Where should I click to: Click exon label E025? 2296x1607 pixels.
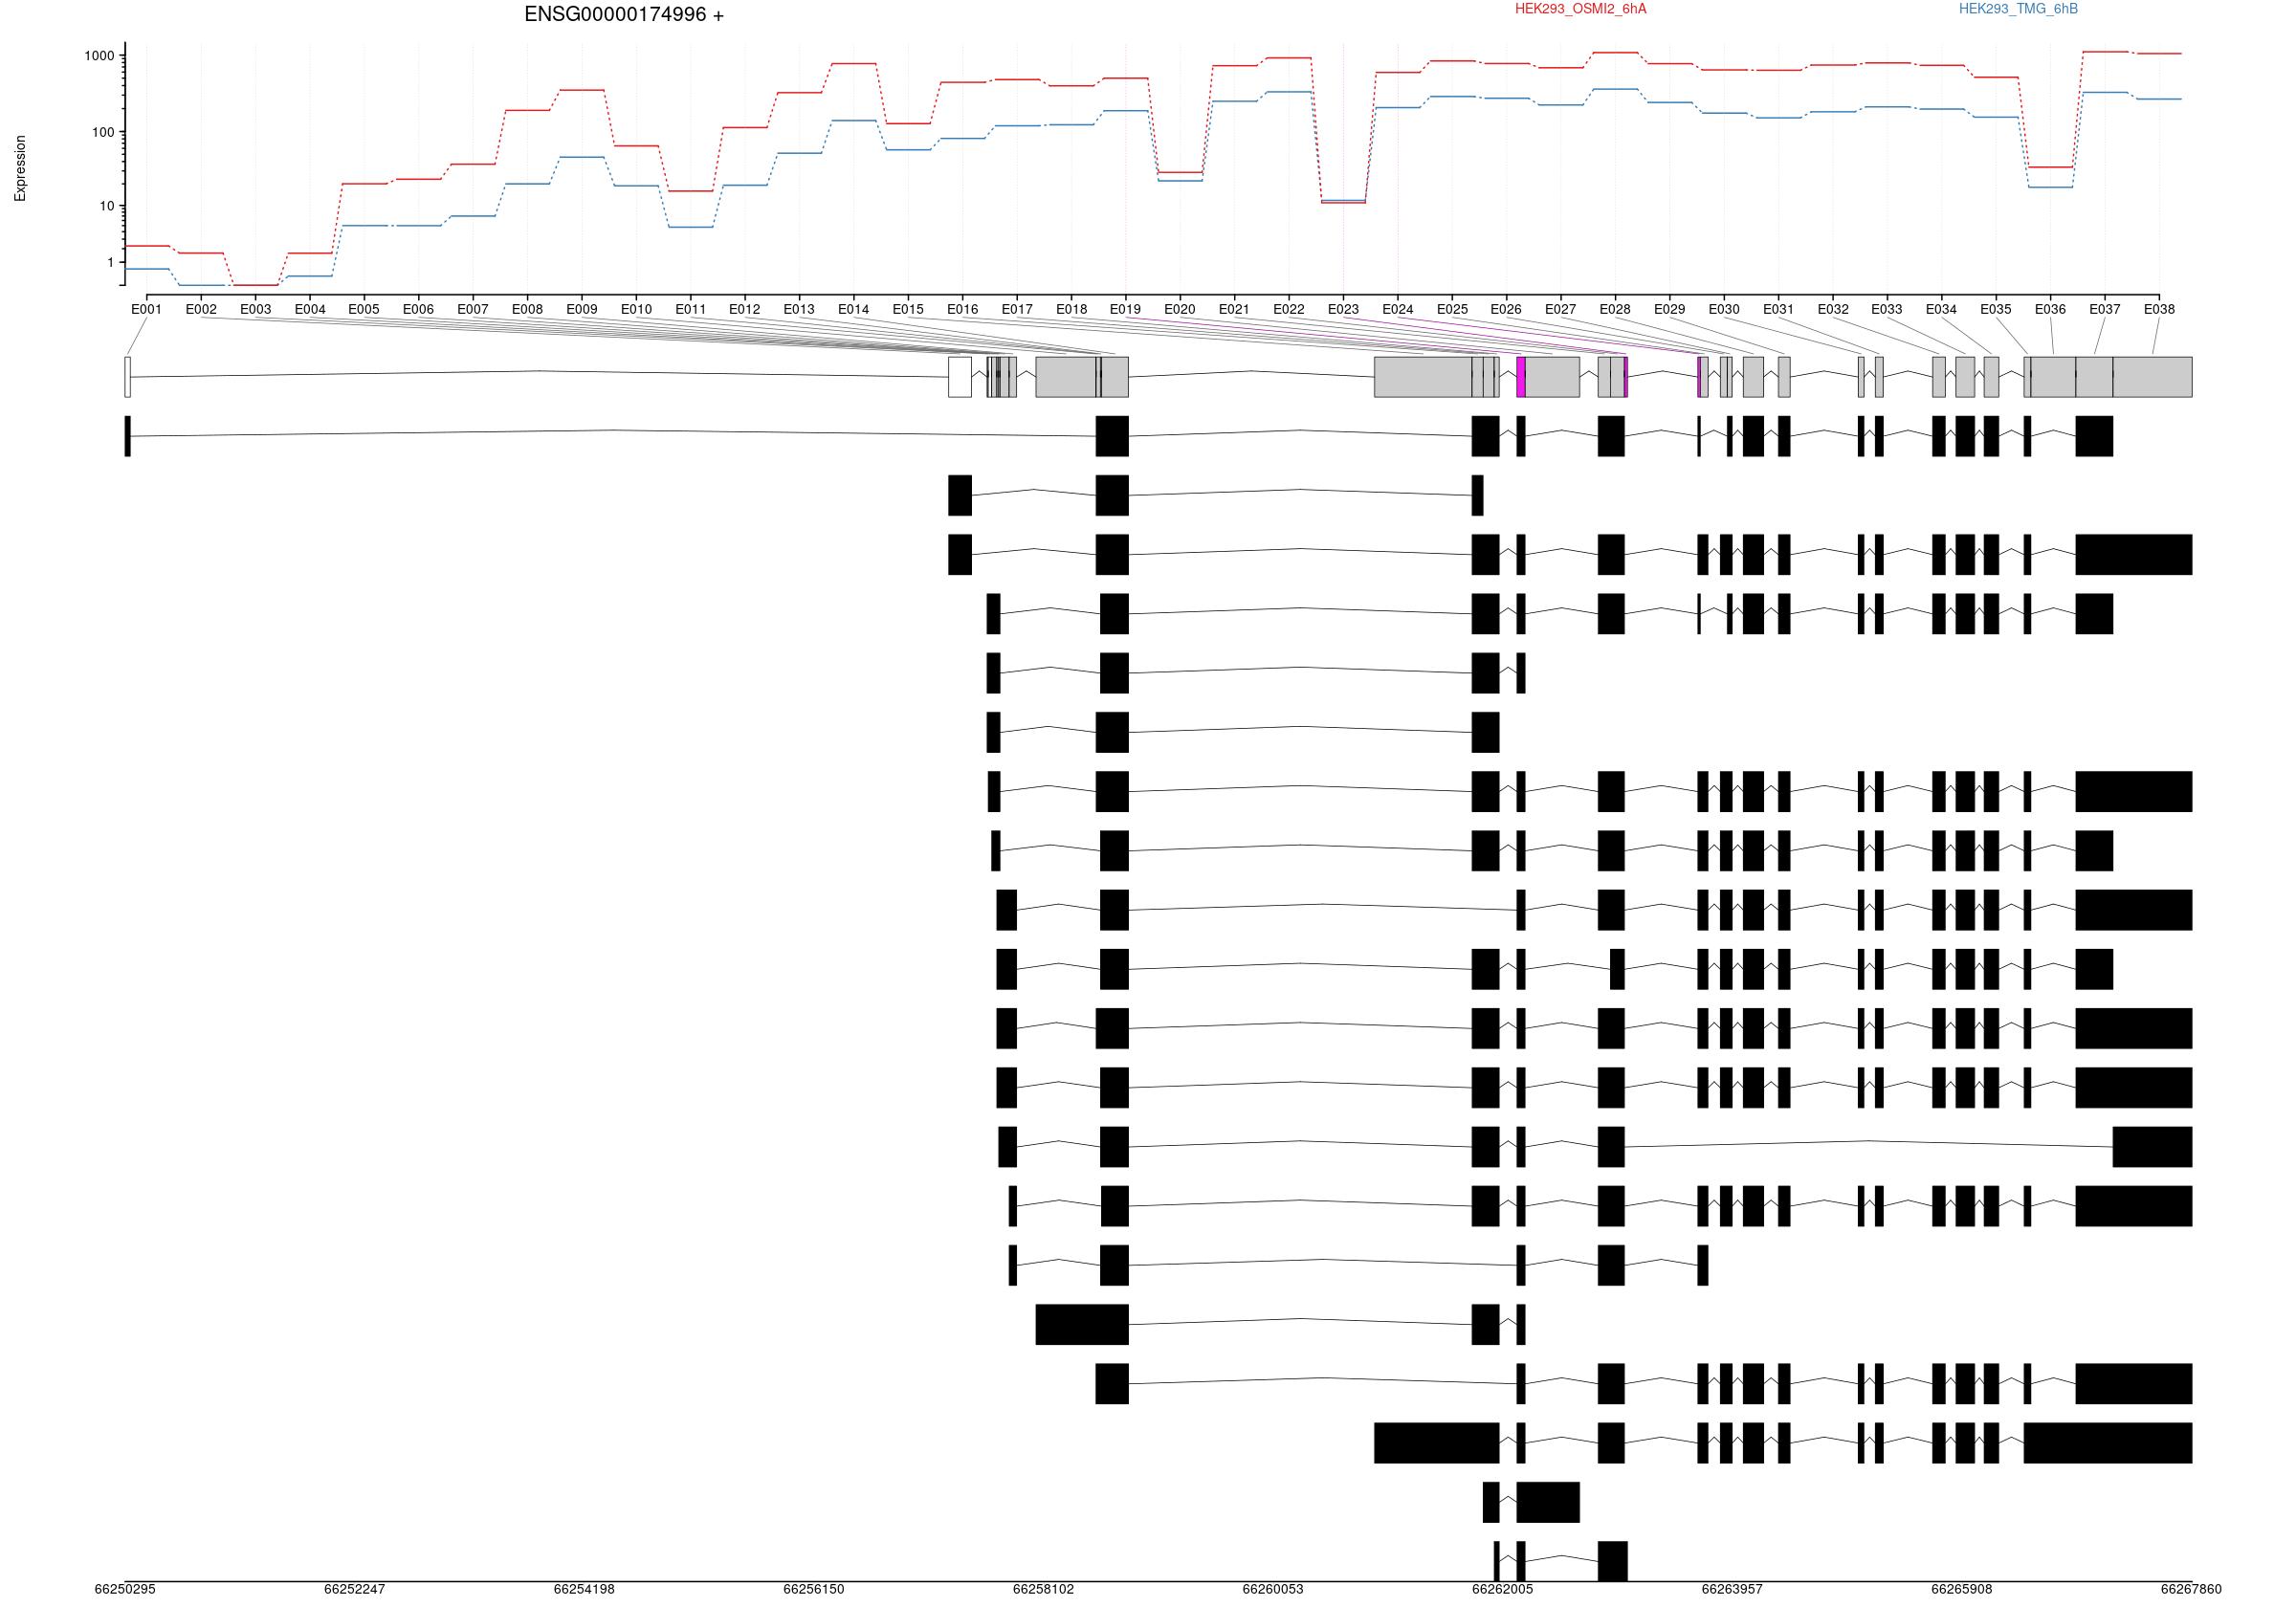click(x=1453, y=309)
